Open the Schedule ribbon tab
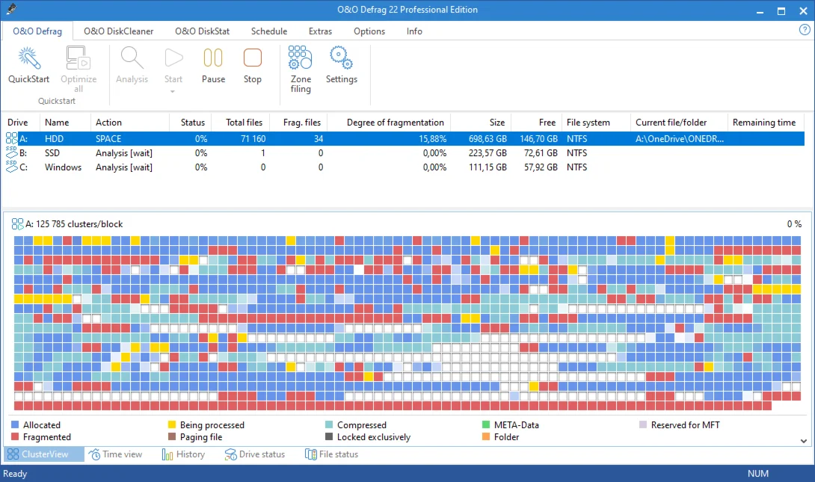Image resolution: width=815 pixels, height=482 pixels. (x=269, y=31)
